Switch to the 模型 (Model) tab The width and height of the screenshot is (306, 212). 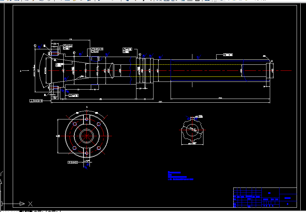(26, 211)
